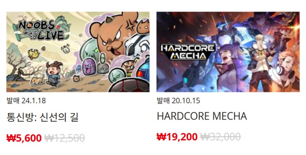The image size is (306, 155).
Task: Click the release date 발매 24.1.18
Action: click(26, 101)
